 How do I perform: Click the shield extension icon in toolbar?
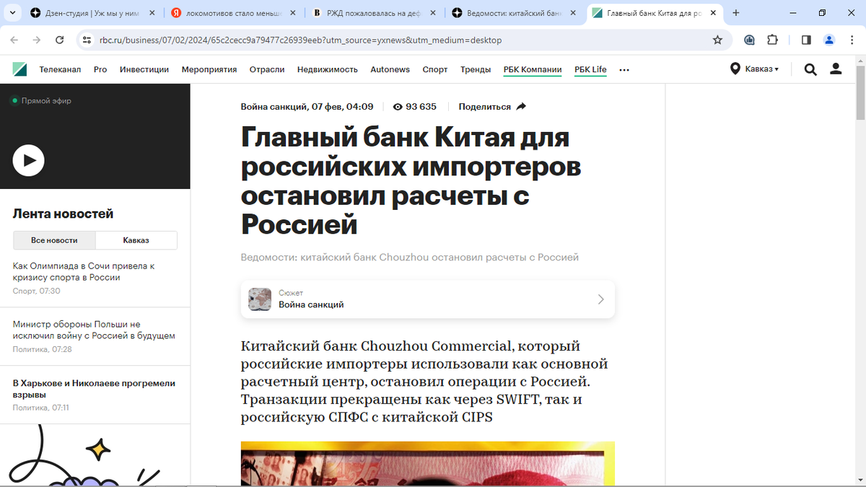click(749, 40)
